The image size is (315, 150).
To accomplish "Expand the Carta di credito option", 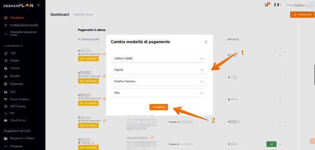I will (x=159, y=58).
